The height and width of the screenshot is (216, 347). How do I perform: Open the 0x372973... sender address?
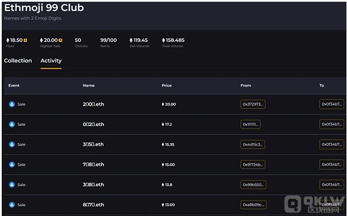coord(253,104)
